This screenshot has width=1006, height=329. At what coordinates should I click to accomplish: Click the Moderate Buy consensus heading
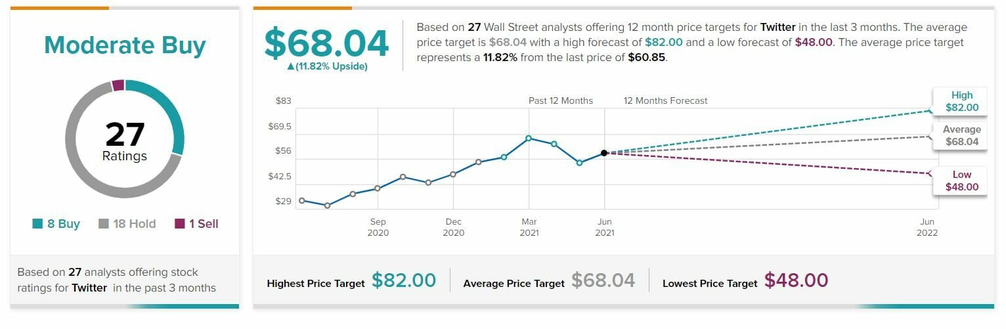125,45
